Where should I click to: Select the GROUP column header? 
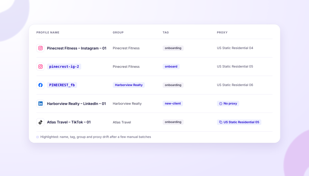[118, 32]
